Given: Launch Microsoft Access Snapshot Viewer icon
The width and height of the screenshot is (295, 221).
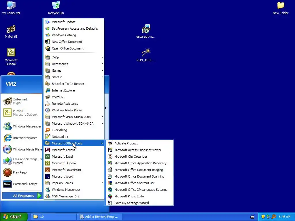Looking at the screenshot, I should [110, 150].
